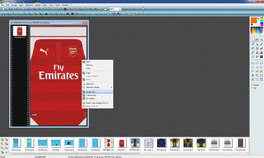The image size is (264, 158).
Task: Open the File menu
Action: point(3,5)
